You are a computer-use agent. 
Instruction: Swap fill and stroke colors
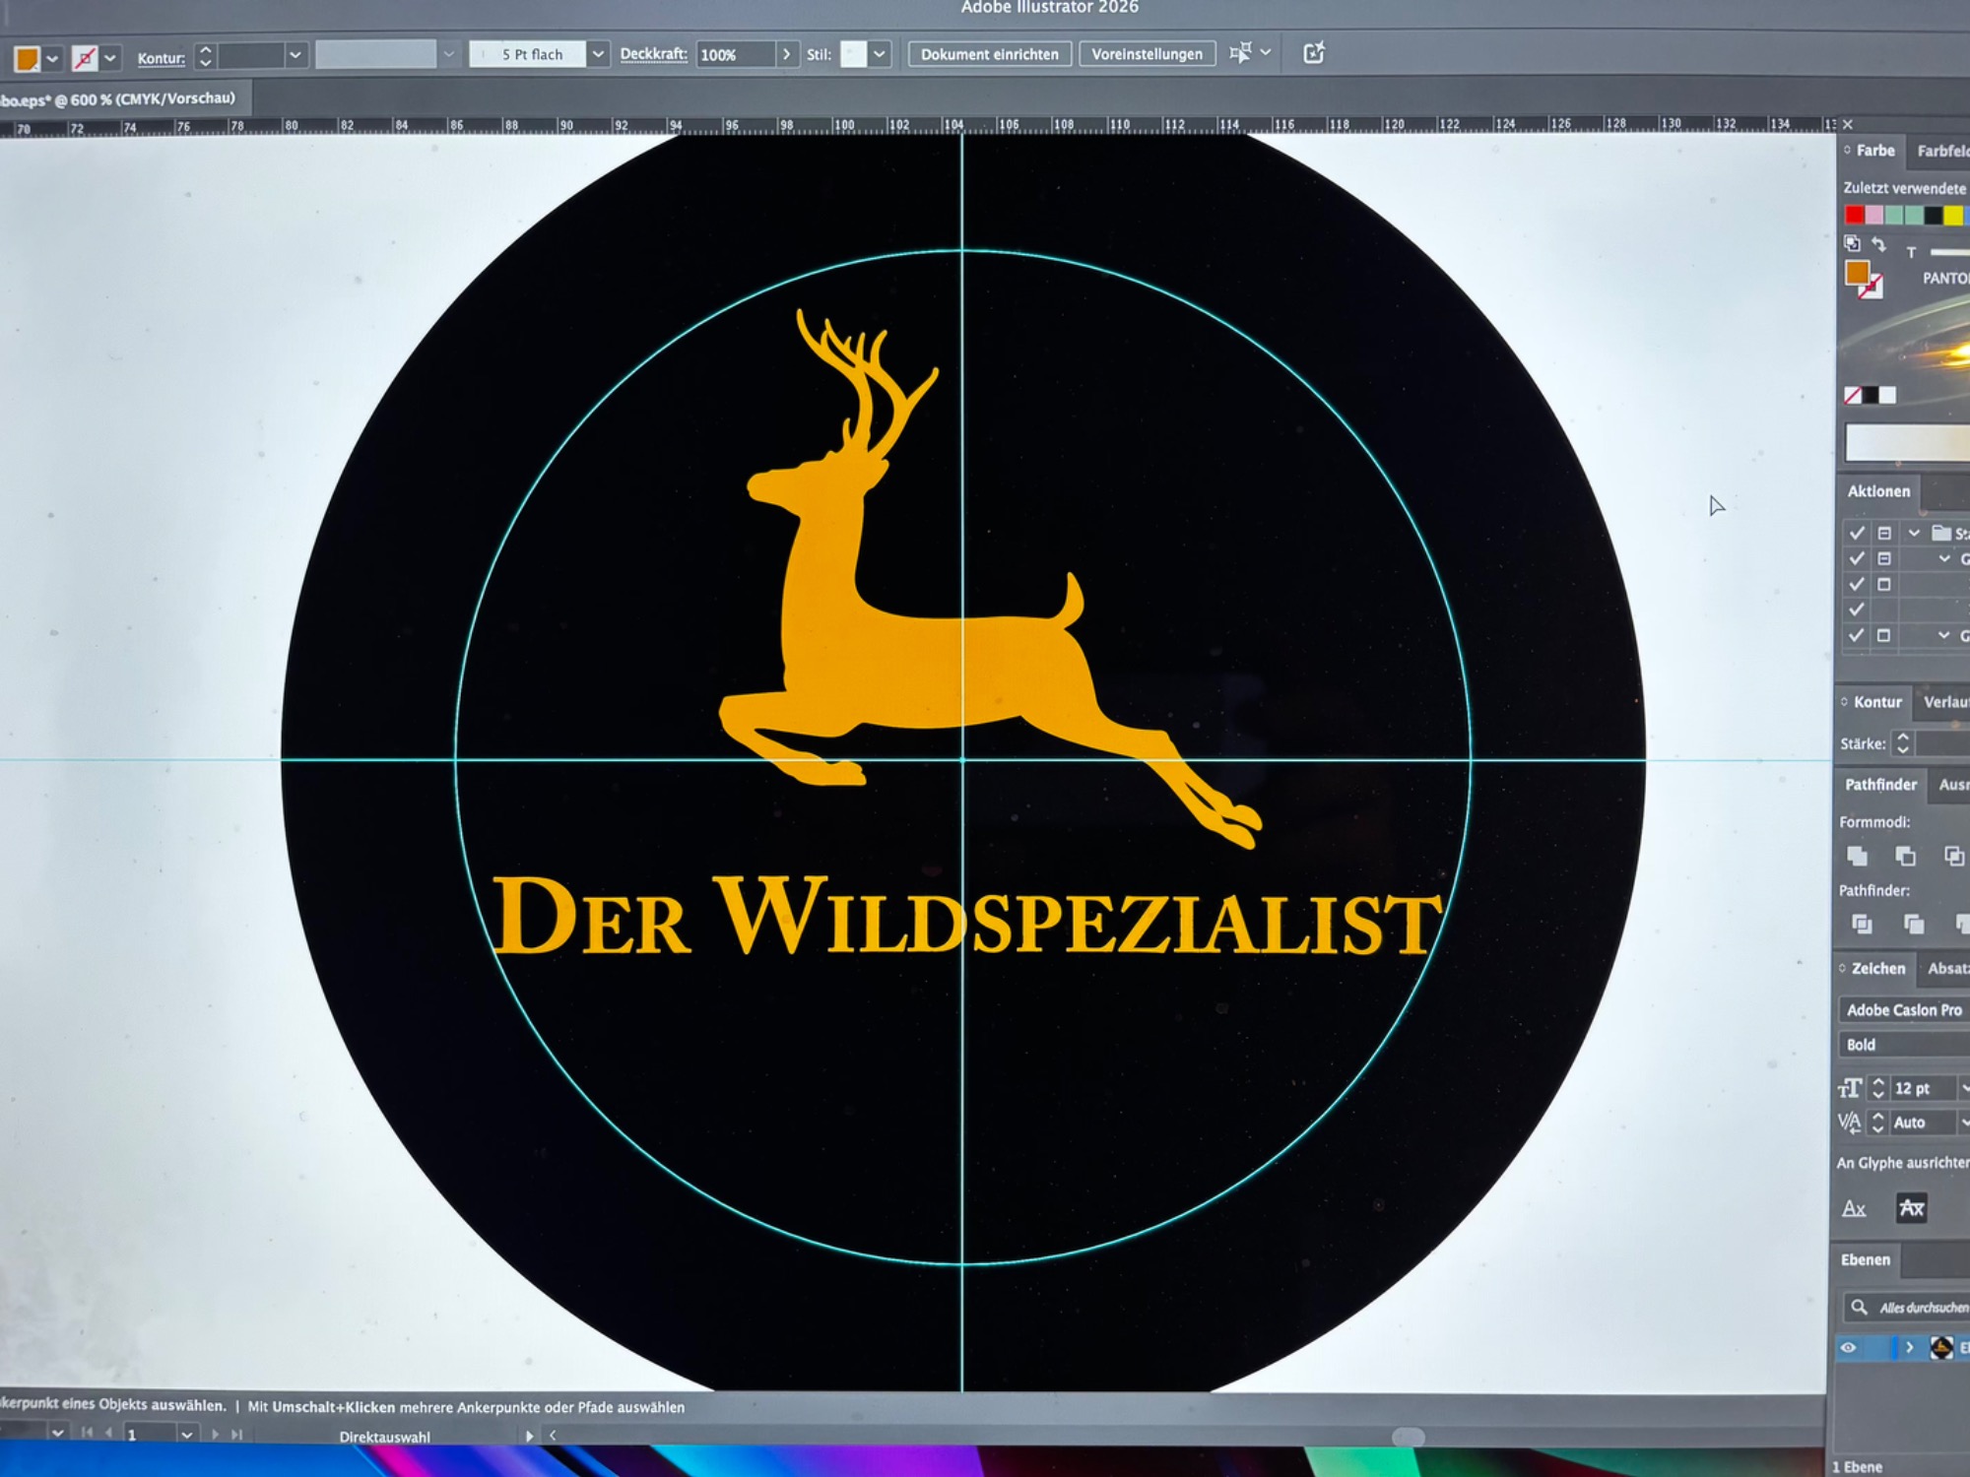point(1879,244)
